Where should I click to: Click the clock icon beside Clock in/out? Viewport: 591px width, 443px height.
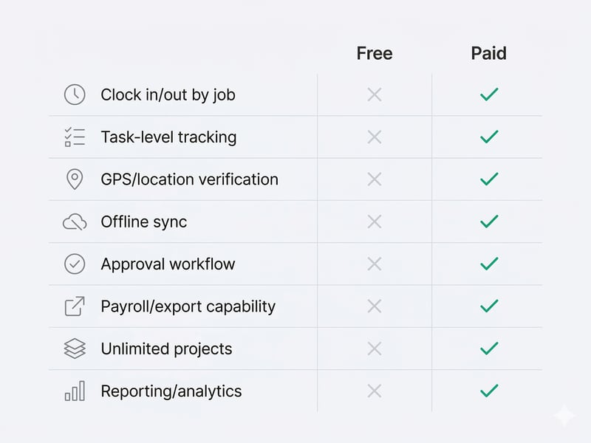[x=75, y=95]
